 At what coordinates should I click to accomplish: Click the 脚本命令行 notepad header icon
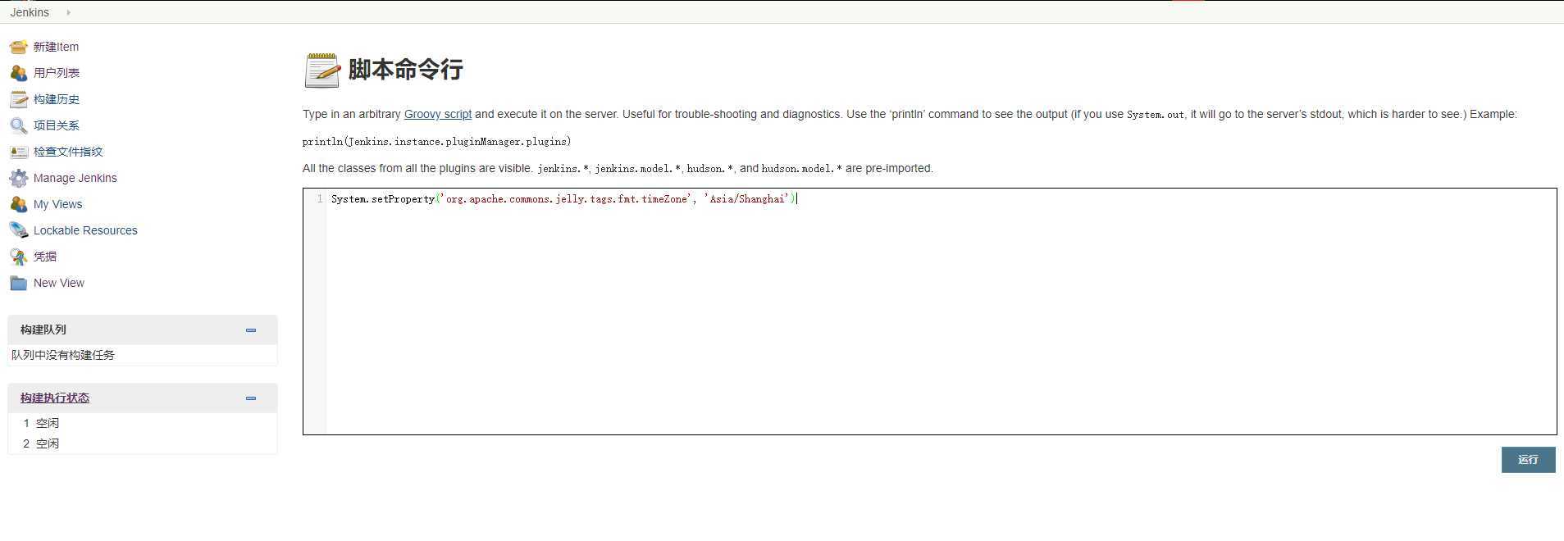(x=322, y=70)
